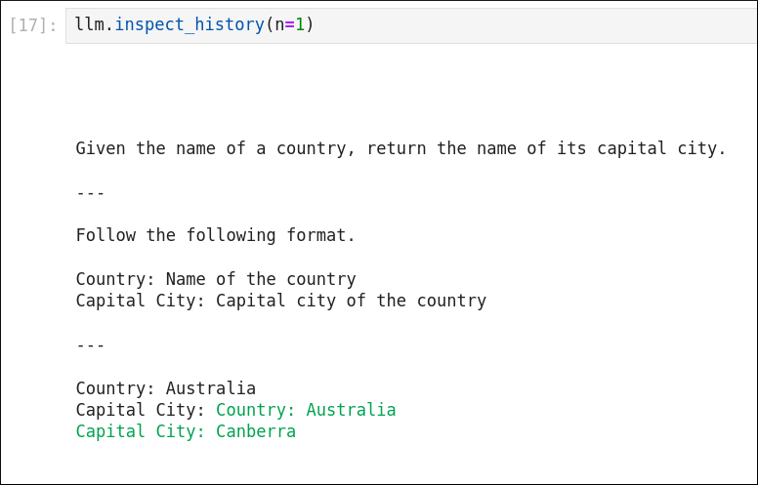Image resolution: width=758 pixels, height=485 pixels.
Task: Click the first '---' separator in output
Action: click(91, 193)
